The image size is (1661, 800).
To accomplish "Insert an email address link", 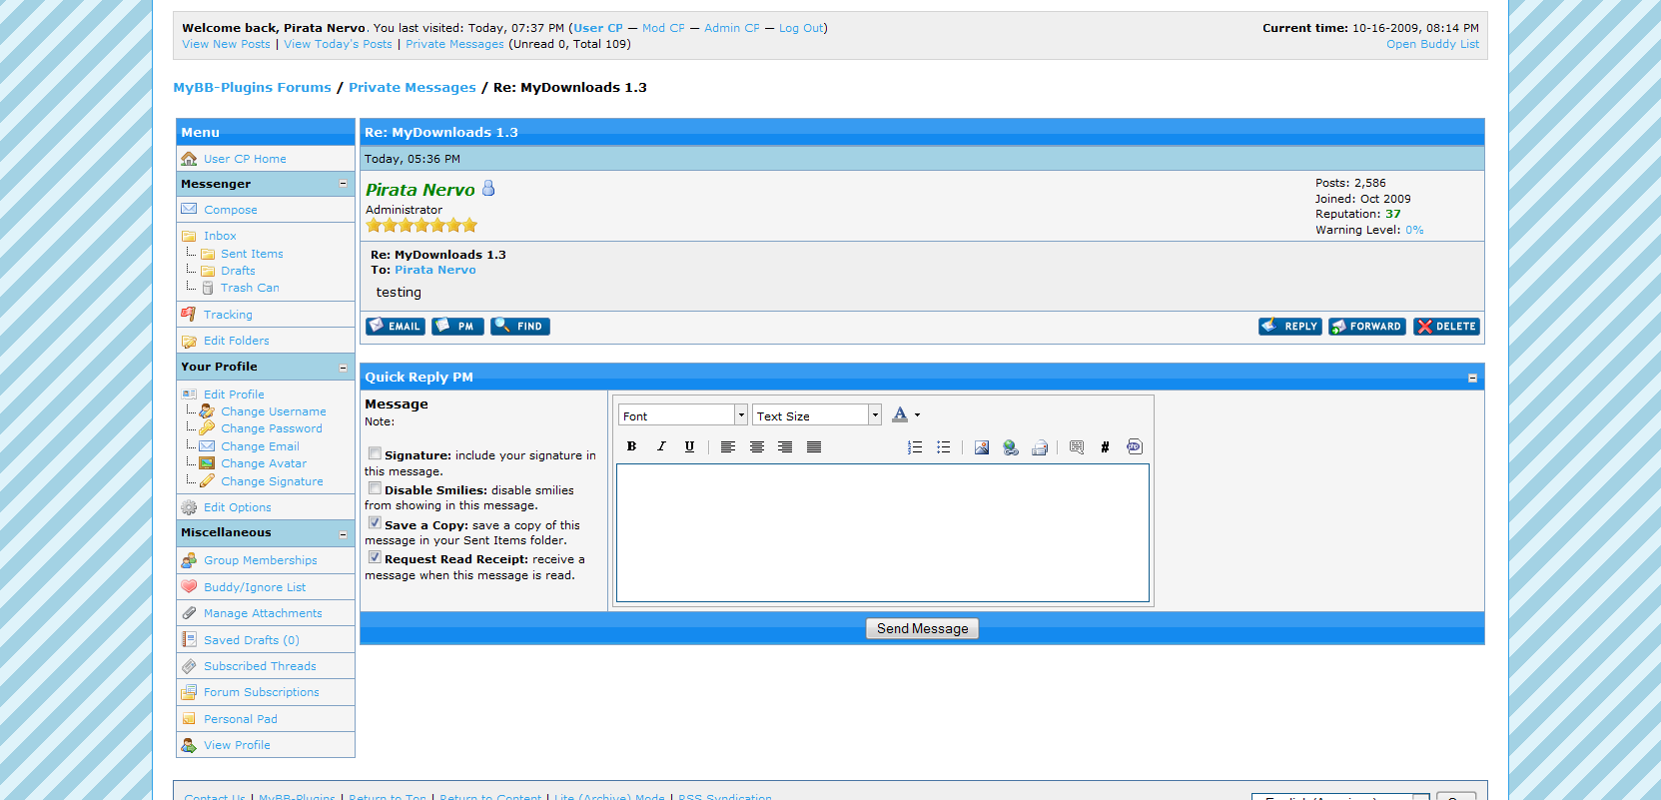I will pos(1040,446).
